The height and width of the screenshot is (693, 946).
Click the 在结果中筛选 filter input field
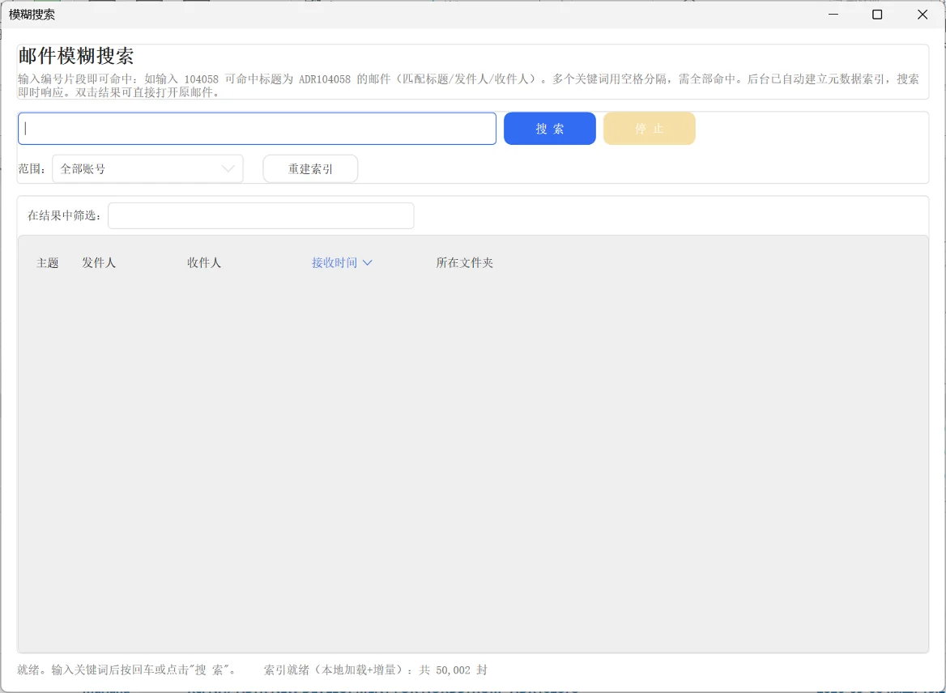tap(261, 215)
